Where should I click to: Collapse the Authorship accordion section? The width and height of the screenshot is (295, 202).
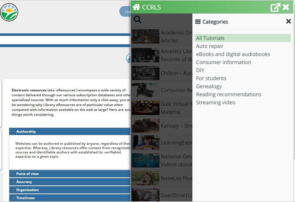coord(69,132)
